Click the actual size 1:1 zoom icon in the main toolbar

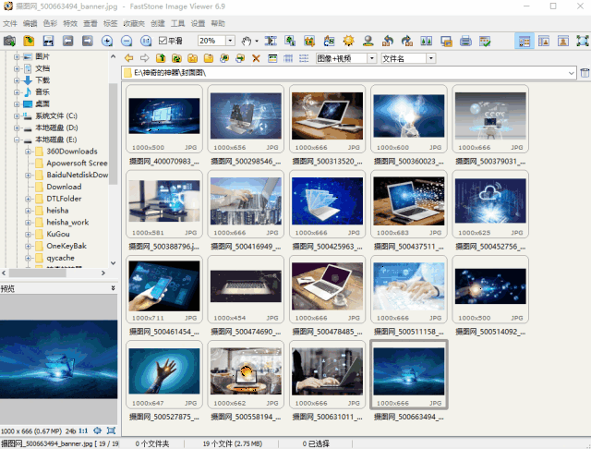146,41
